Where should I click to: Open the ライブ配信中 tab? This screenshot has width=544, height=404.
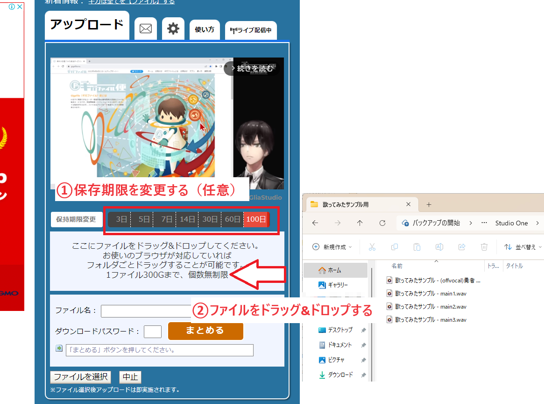[251, 30]
